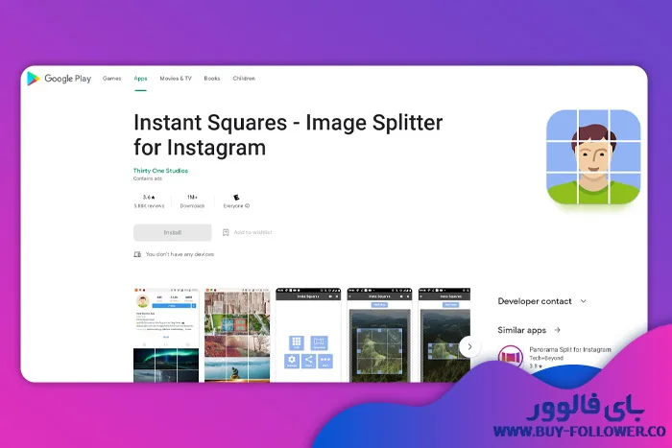Click the 1M+ Downloads stat

[x=192, y=201]
